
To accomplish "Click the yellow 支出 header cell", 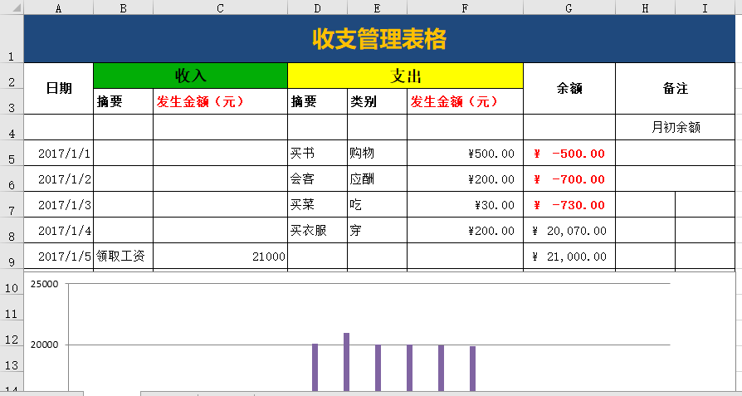I will [405, 76].
